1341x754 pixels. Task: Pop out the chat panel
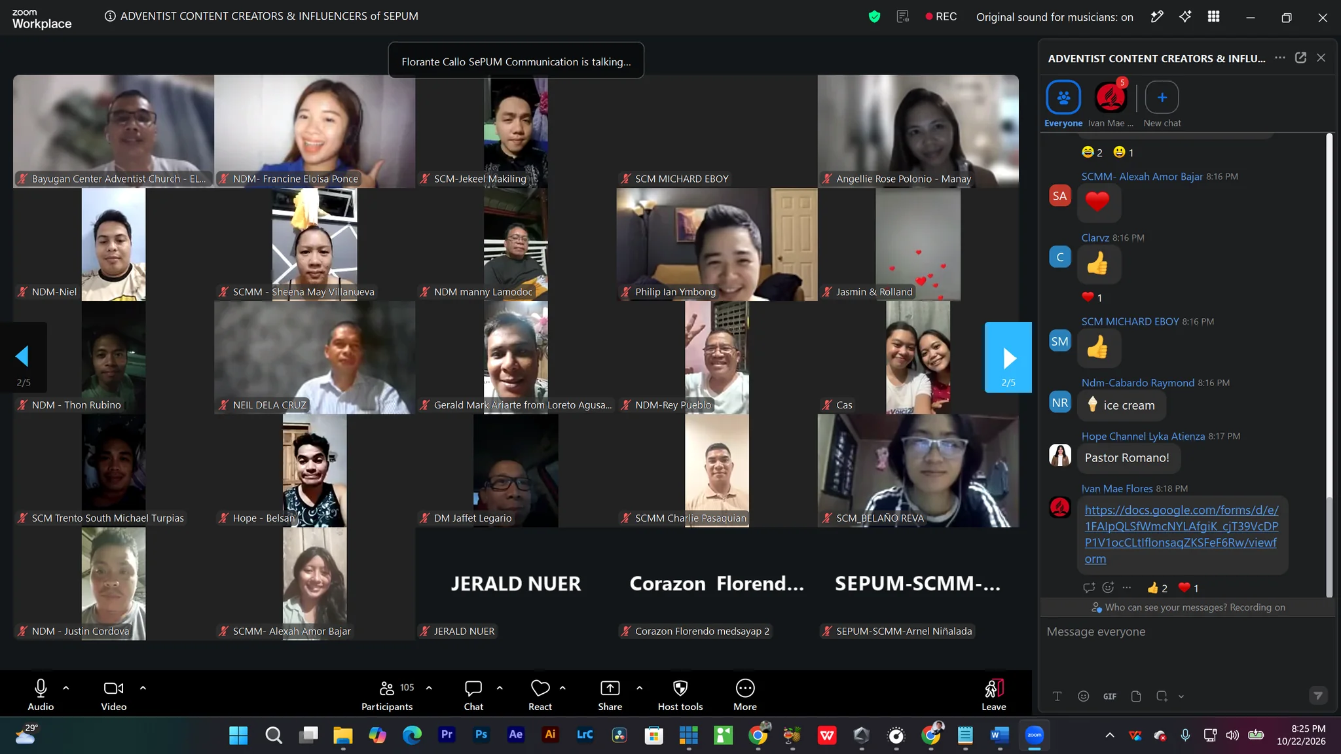click(1301, 58)
